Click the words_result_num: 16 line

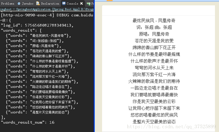(x=28, y=122)
